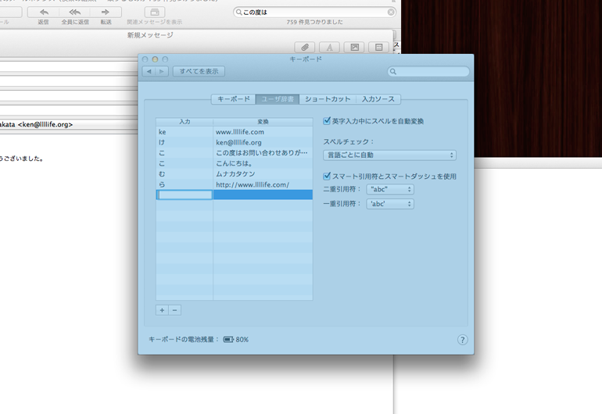602x414 pixels.
Task: Expand the 一重引用符 single quote dropdown
Action: pyautogui.click(x=389, y=204)
